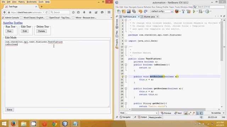Click New File icon in NetBeans toolbar
Viewport: 227px width, 127px height.
click(x=119, y=11)
